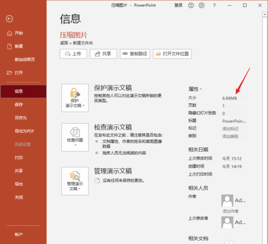
Task: Open 共享 in the left sidebar
Action: click(x=19, y=171)
